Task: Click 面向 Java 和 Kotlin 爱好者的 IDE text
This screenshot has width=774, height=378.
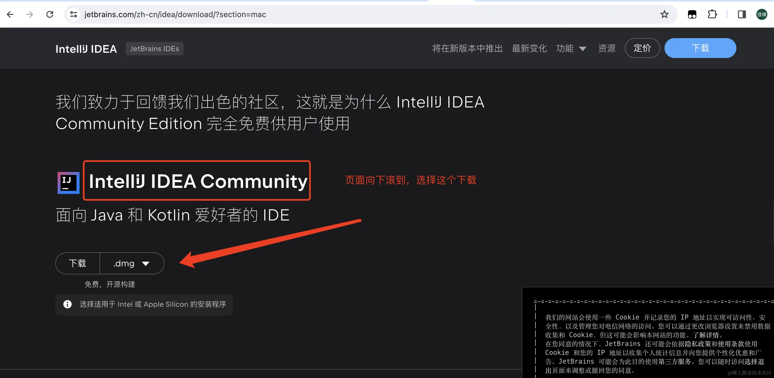Action: tap(172, 215)
